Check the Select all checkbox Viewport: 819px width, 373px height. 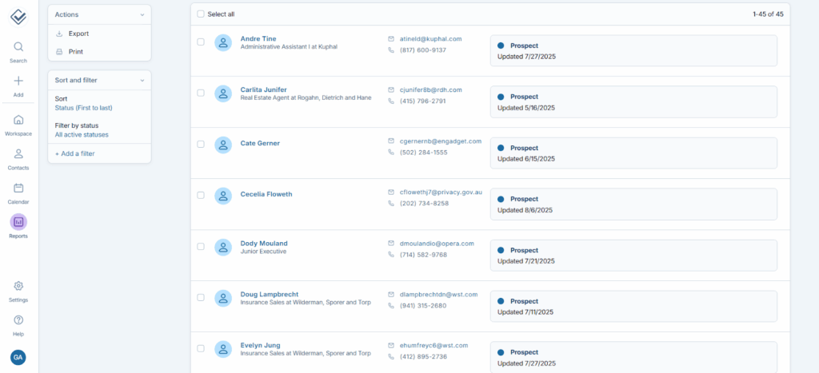coord(201,14)
